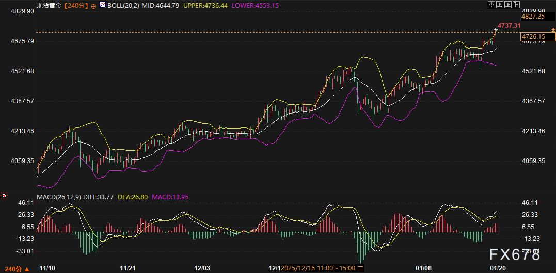Click the orange 4726.15 current price tag
This screenshot has width=556, height=273.
pyautogui.click(x=533, y=37)
